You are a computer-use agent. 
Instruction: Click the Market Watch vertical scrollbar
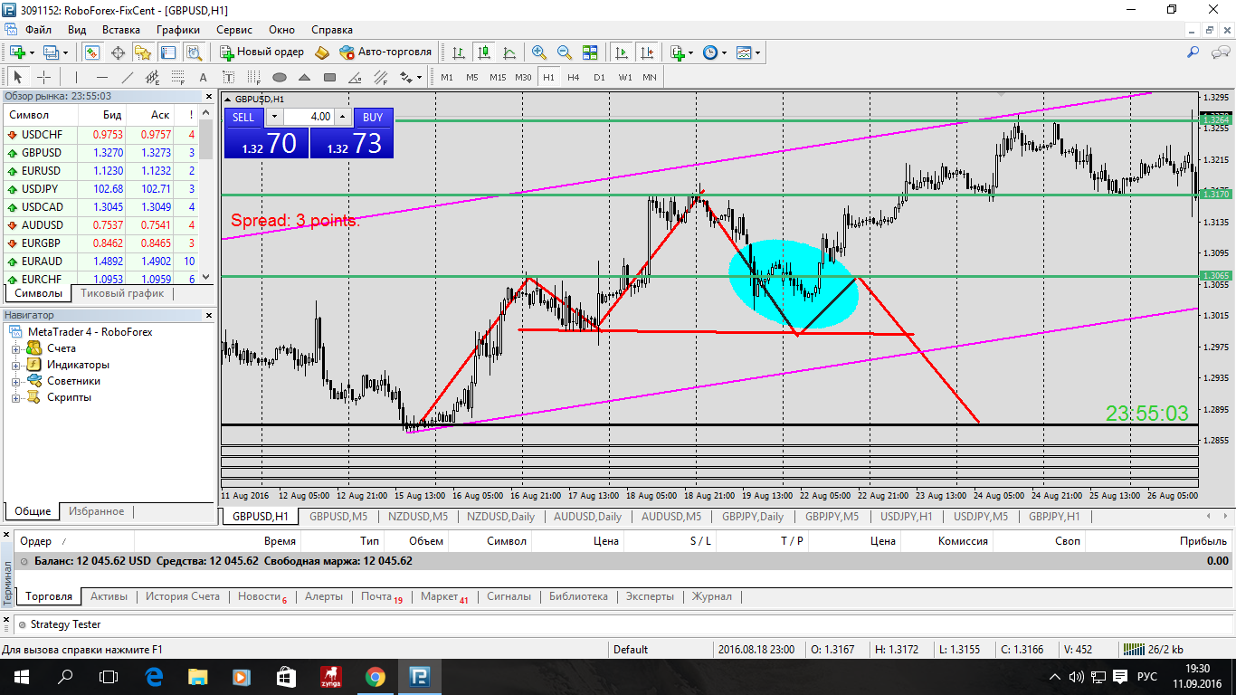coord(205,195)
